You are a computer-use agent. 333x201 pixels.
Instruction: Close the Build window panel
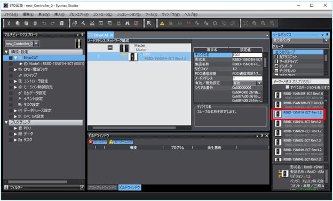[267, 136]
